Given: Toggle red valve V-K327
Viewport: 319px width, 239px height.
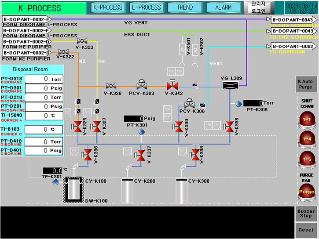Looking at the screenshot, I should 95,127.
